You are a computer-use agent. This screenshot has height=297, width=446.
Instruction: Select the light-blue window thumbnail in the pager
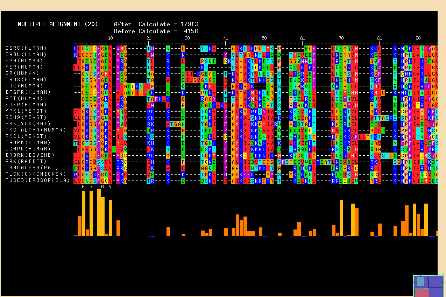tap(420, 282)
